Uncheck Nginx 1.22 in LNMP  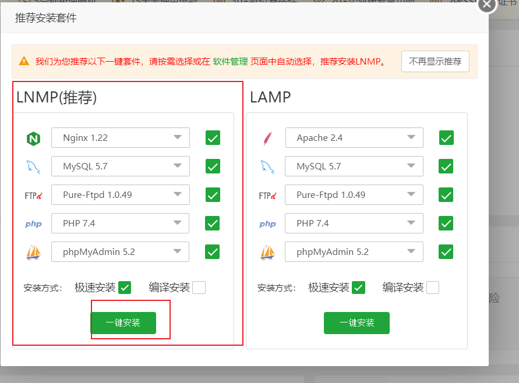(x=213, y=137)
